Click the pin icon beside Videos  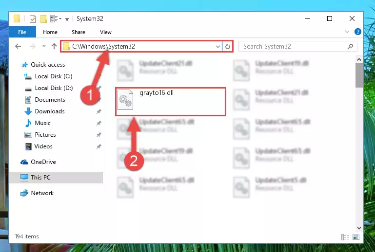[99, 146]
